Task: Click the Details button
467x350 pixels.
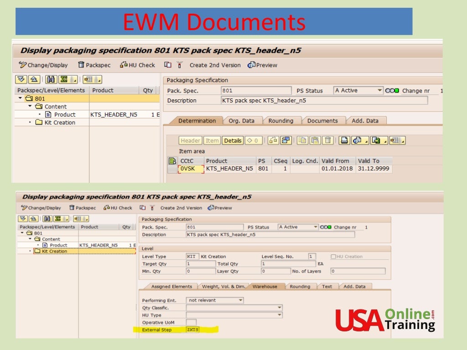Action: (233, 140)
